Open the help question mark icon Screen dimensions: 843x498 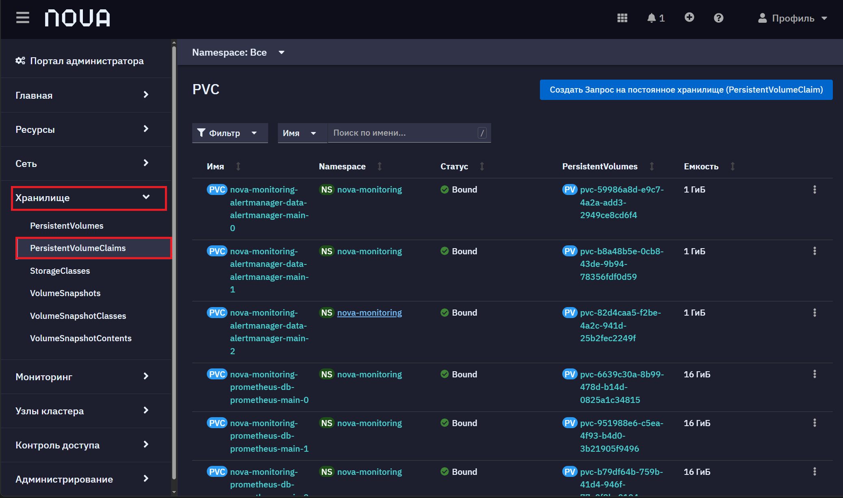pos(718,18)
